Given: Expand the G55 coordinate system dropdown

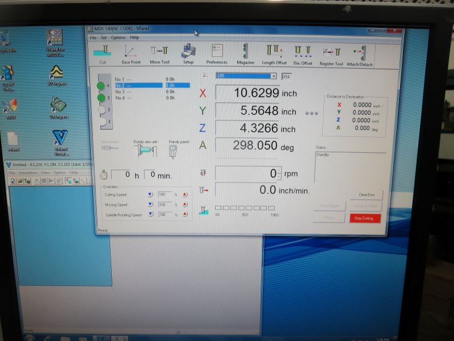Looking at the screenshot, I should click(x=274, y=76).
